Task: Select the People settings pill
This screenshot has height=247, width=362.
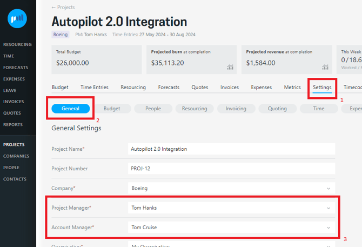Action: pyautogui.click(x=153, y=109)
